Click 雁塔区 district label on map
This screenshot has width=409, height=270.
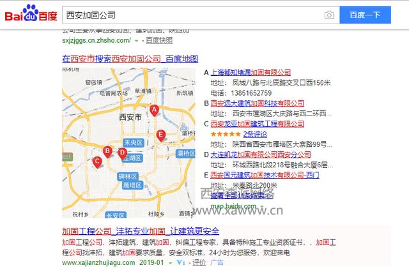point(132,185)
